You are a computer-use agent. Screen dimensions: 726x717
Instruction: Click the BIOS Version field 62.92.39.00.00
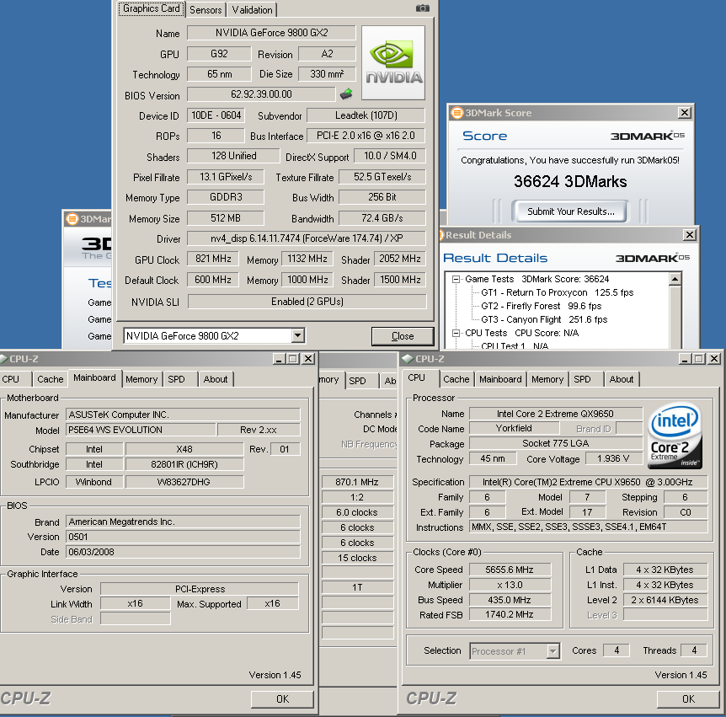coord(261,94)
